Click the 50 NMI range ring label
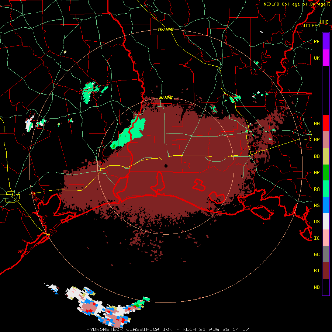This screenshot has height=332, width=332. pos(166,98)
